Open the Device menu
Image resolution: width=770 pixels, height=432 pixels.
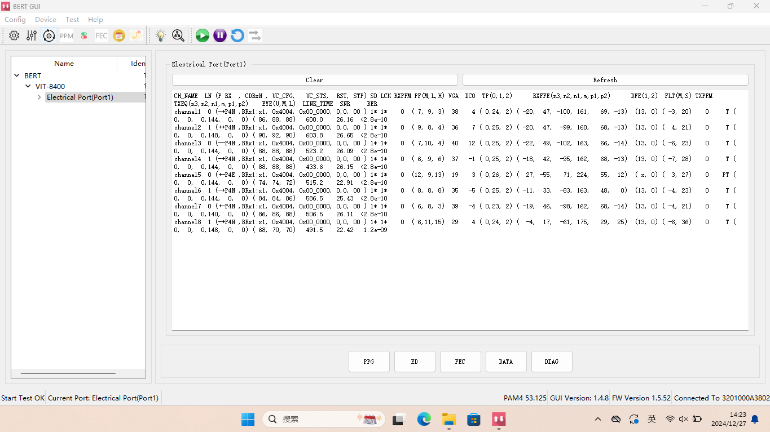click(x=45, y=19)
